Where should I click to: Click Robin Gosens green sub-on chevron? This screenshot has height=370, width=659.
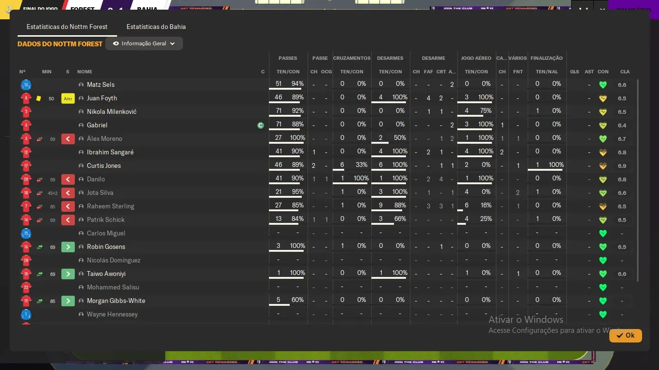coord(68,247)
